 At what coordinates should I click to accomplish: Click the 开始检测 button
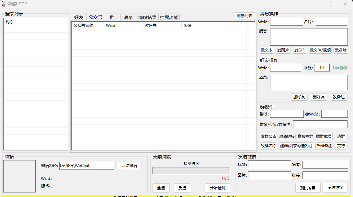point(217,188)
